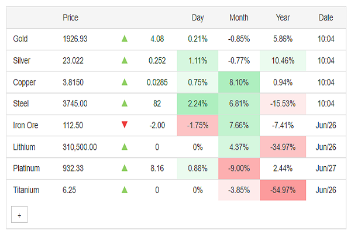The width and height of the screenshot is (351, 234).
Task: Click the green up arrow for Steel
Action: click(x=124, y=104)
